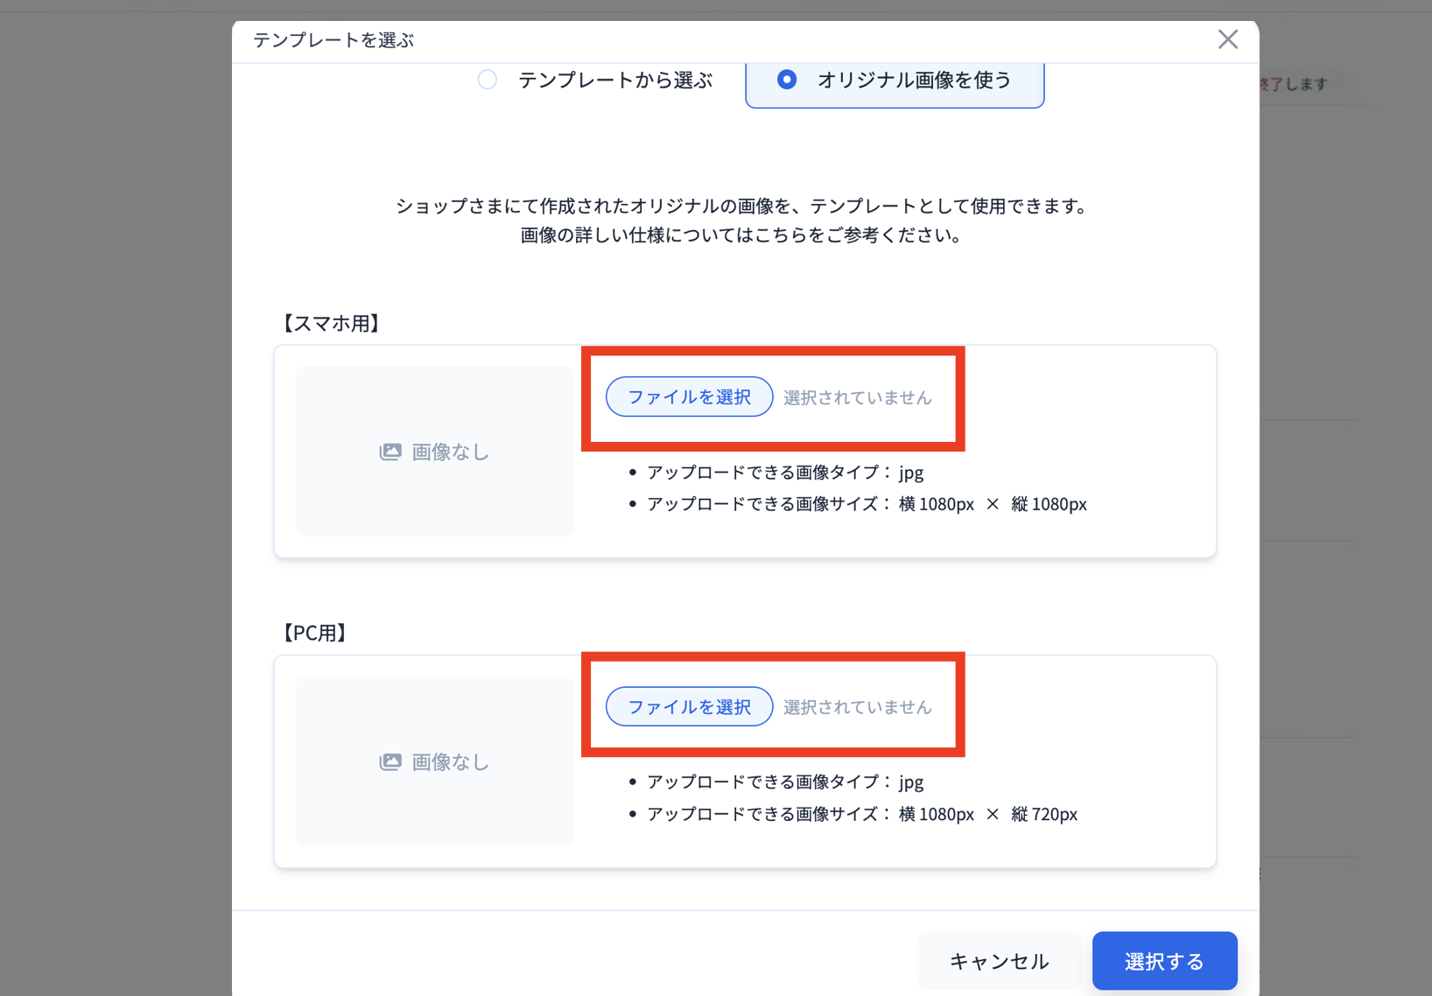Close the template selection dialog

[x=1227, y=39]
